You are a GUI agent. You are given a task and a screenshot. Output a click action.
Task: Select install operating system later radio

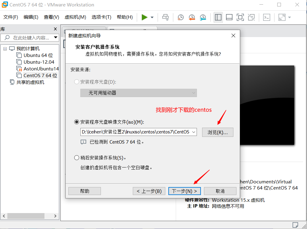click(77, 158)
